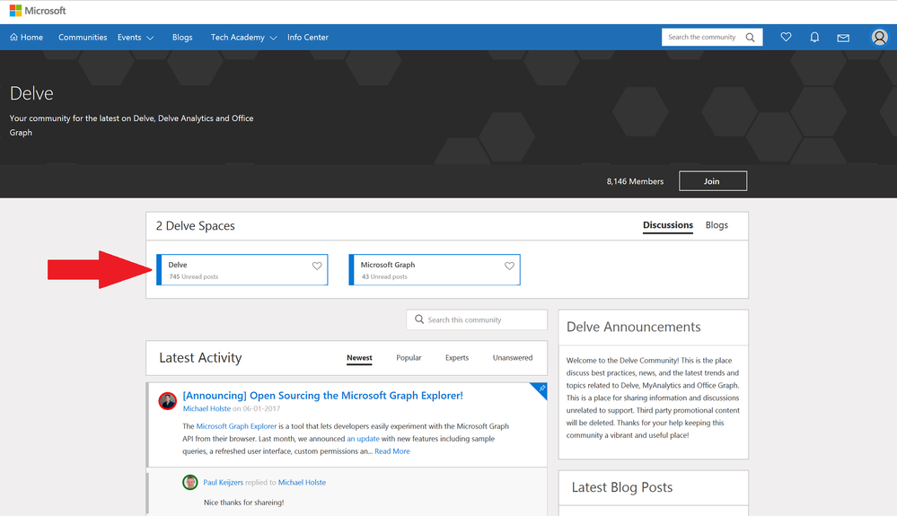Open the Open Sourcing Graph Explorer post
The width and height of the screenshot is (897, 516).
(x=322, y=396)
